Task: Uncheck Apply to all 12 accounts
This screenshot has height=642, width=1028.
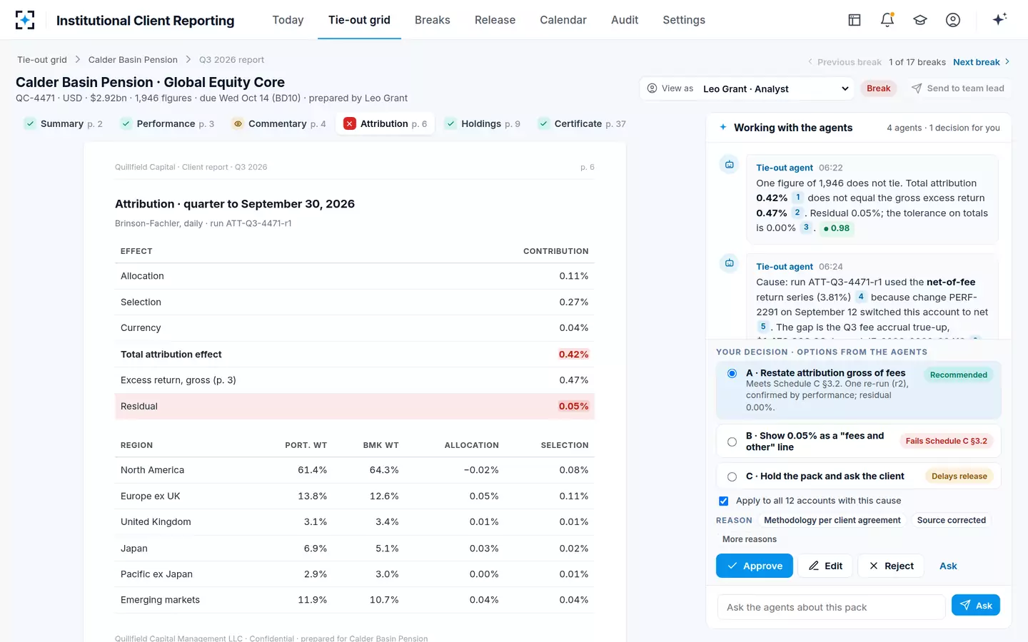Action: click(x=723, y=501)
